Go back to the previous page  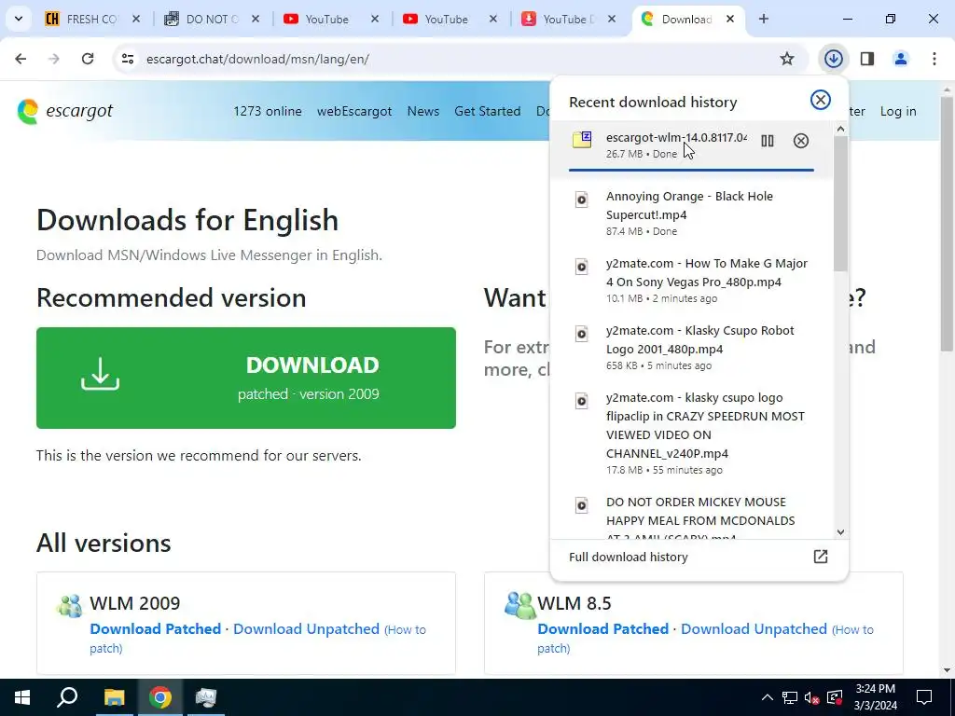click(21, 59)
